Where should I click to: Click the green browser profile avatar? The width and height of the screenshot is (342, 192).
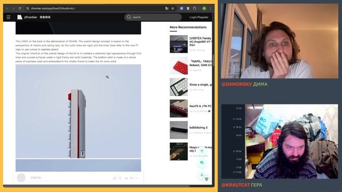[x=204, y=9]
